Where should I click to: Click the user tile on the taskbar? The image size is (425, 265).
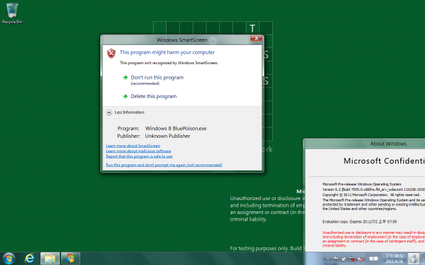pos(414,259)
